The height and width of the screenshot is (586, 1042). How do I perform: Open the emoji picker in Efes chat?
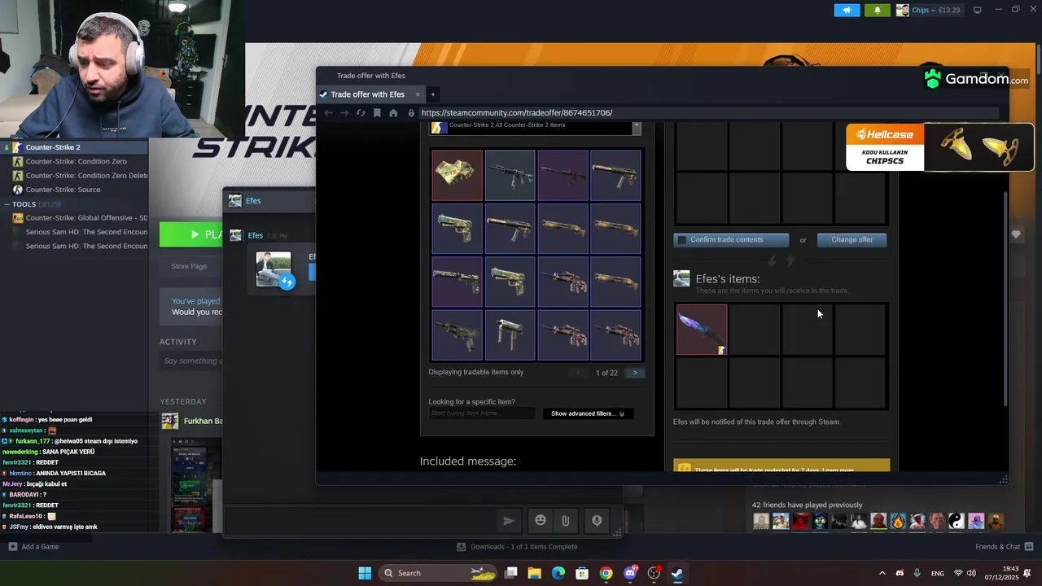(x=541, y=521)
